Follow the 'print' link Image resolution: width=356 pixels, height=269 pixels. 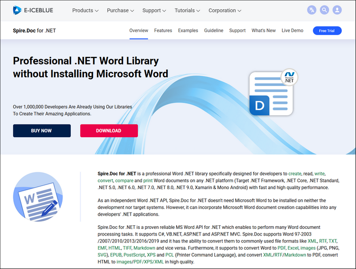pos(148,181)
